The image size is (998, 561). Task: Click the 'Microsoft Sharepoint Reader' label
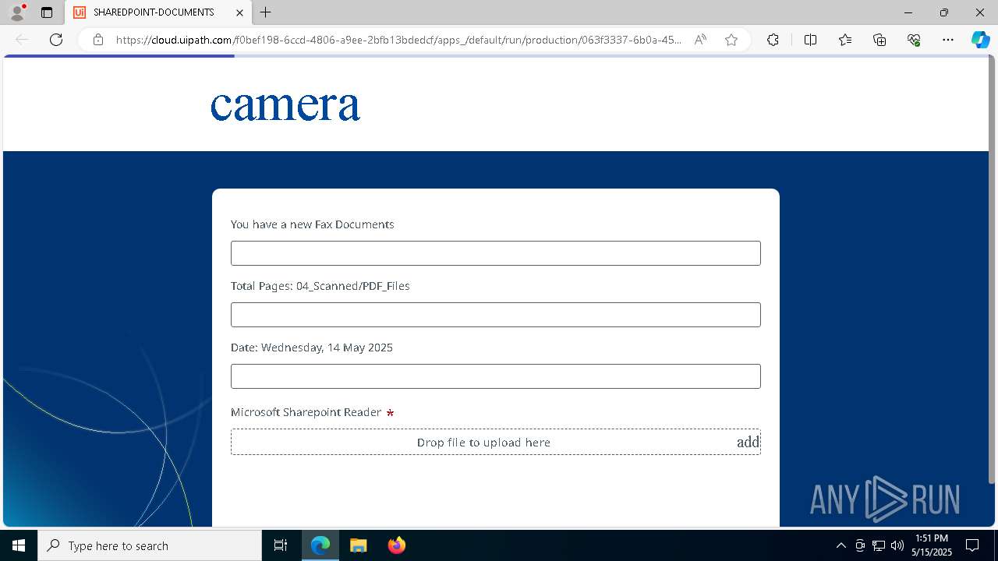point(306,412)
